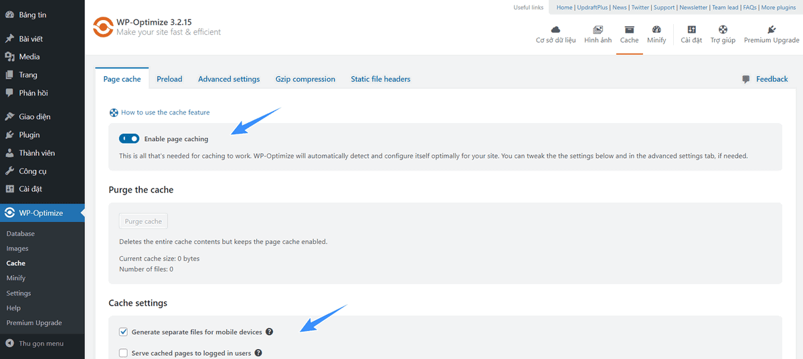
Task: Click the WP-Optimize sidebar menu icon
Action: [9, 213]
